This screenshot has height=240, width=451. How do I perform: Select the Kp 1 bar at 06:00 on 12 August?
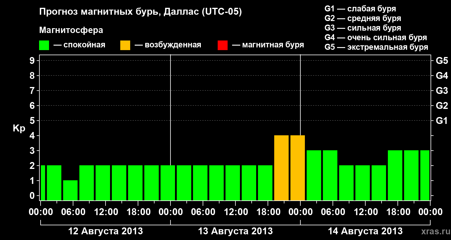tap(70, 190)
